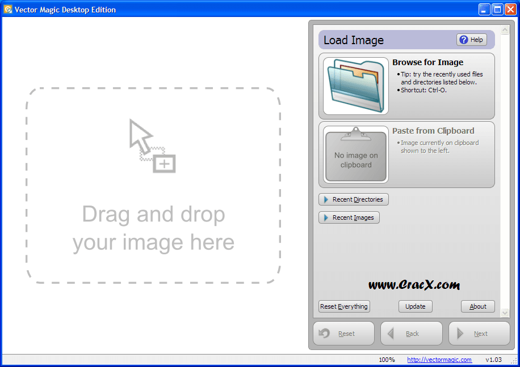Viewport: 520px width, 367px height.
Task: Open the vectormagic.com link in status bar
Action: click(x=439, y=360)
